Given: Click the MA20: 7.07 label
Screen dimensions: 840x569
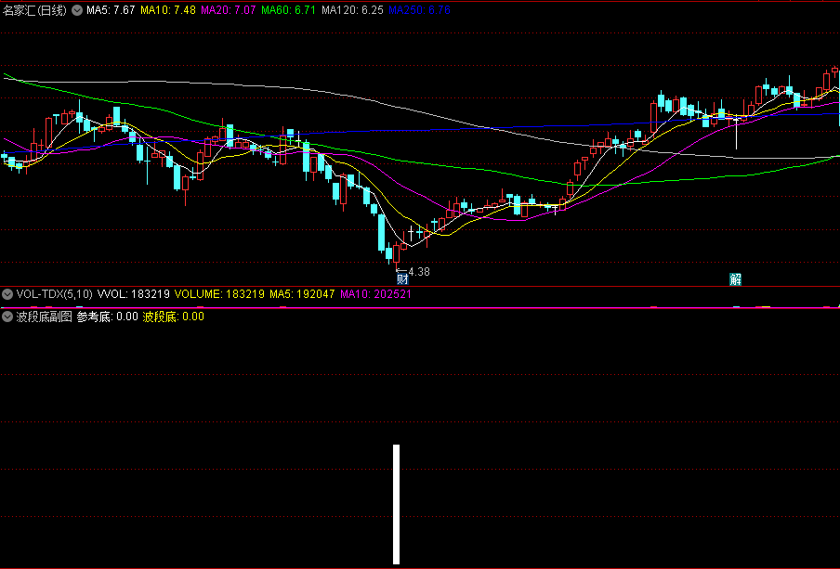Looking at the screenshot, I should tap(229, 10).
